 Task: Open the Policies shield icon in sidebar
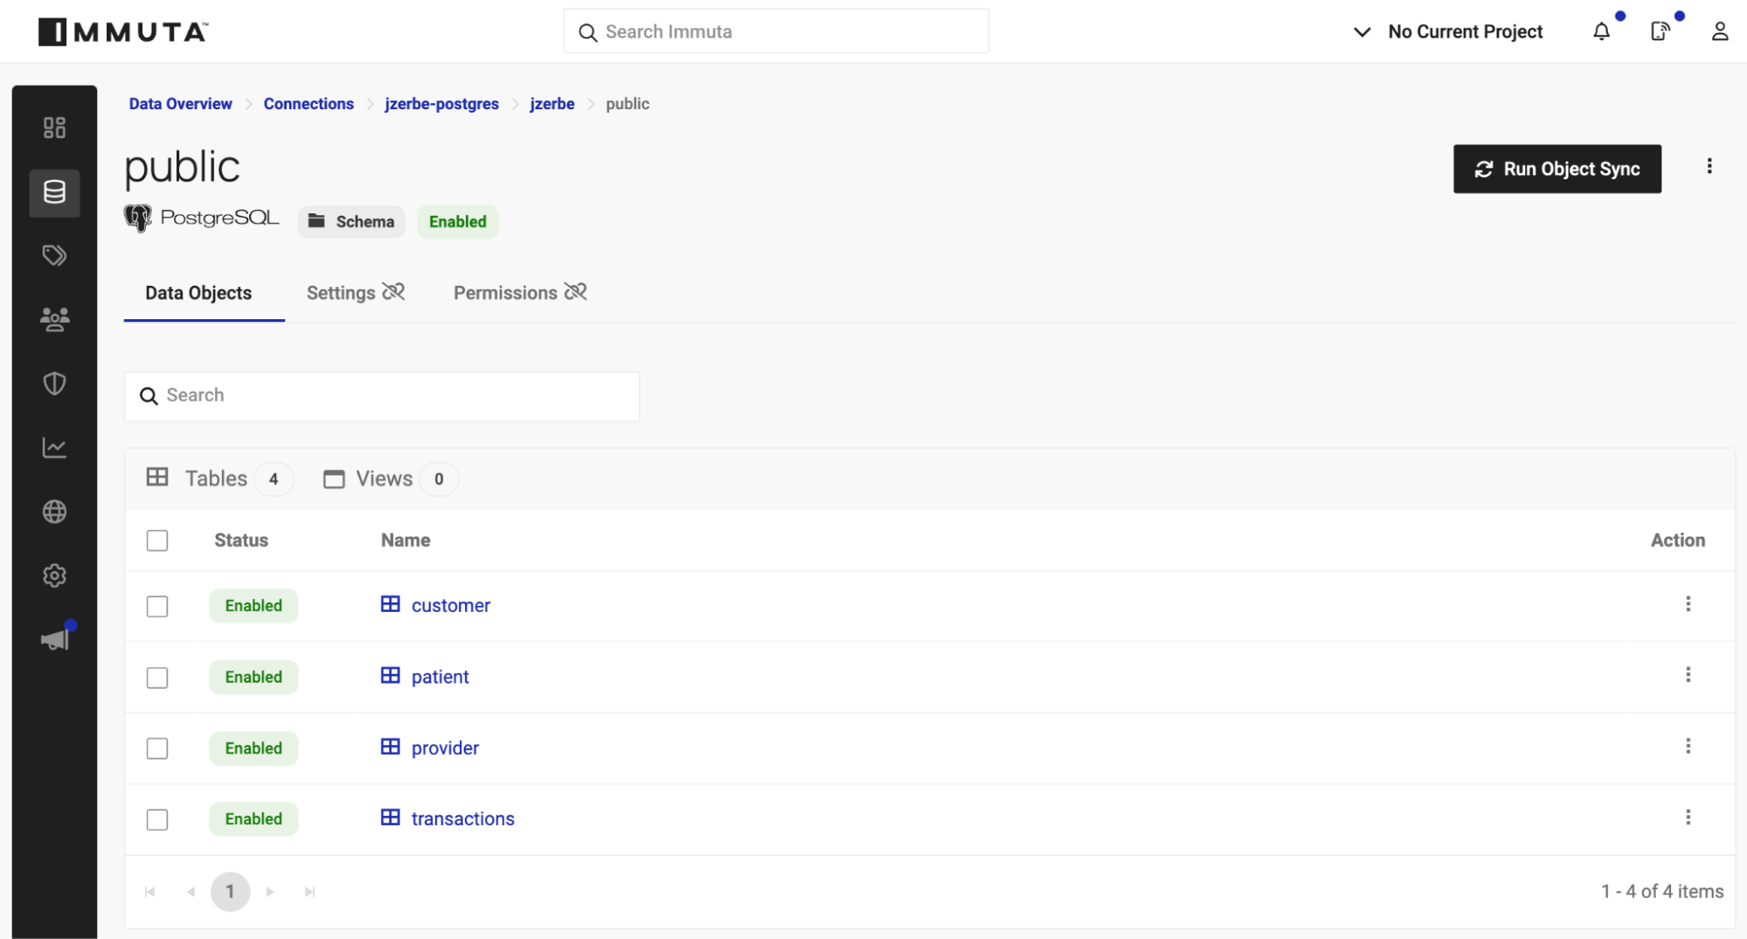point(54,383)
